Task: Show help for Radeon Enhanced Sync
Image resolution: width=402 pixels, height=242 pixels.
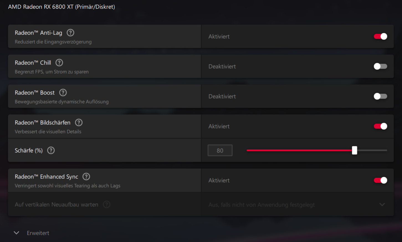Action: click(x=86, y=177)
